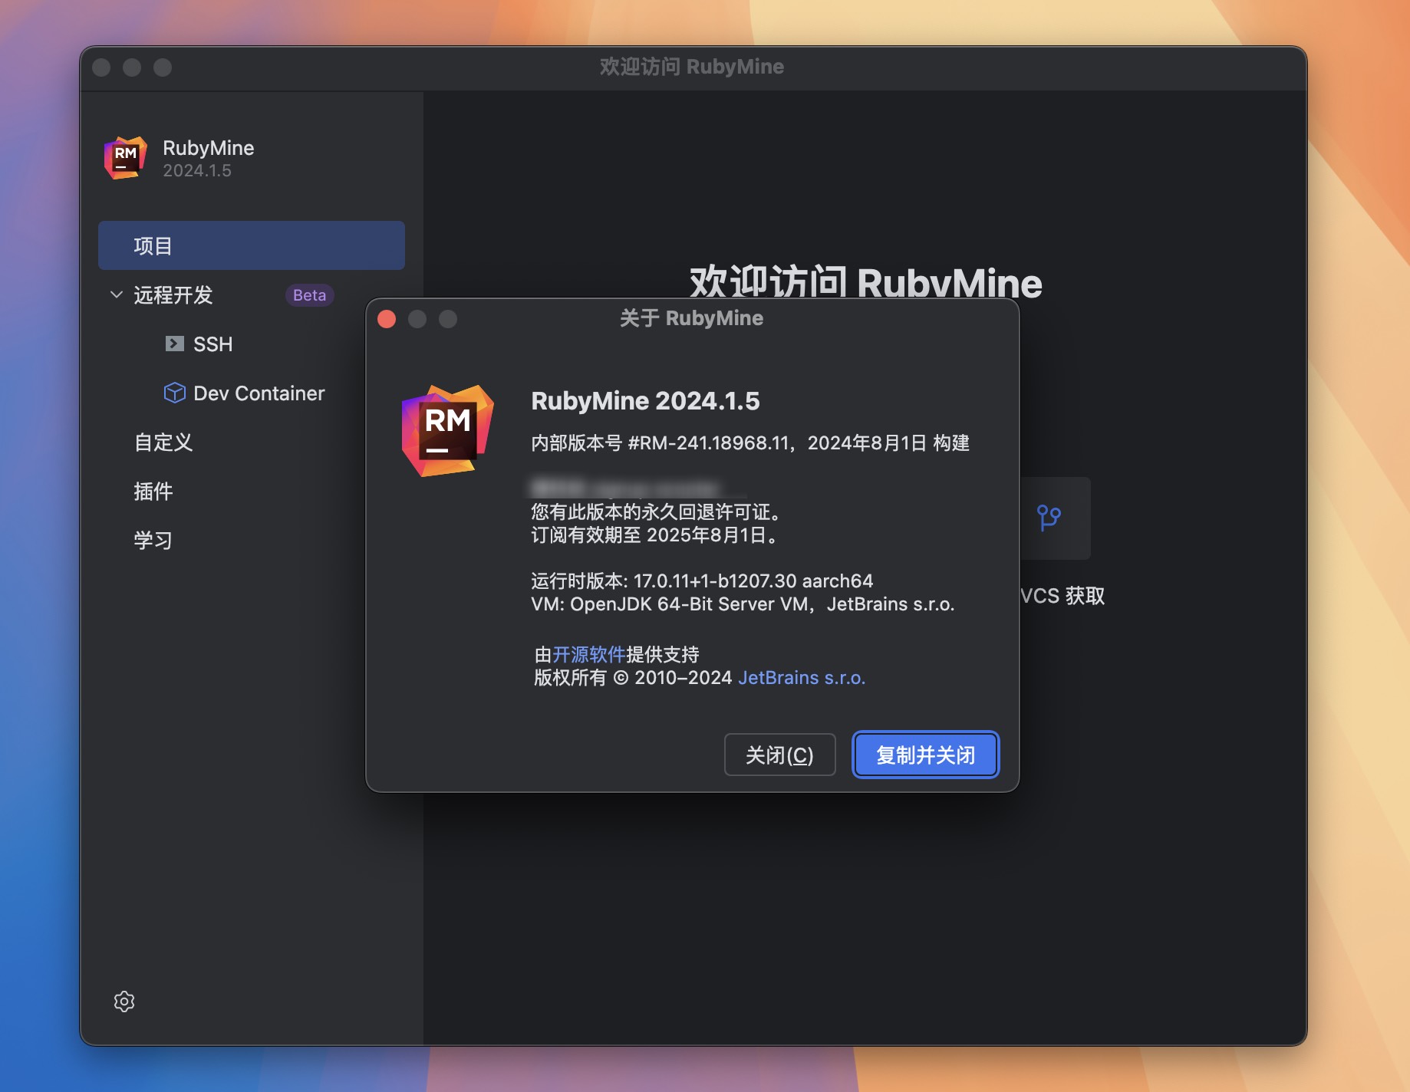
Task: Open the 自定义 tab
Action: [163, 442]
